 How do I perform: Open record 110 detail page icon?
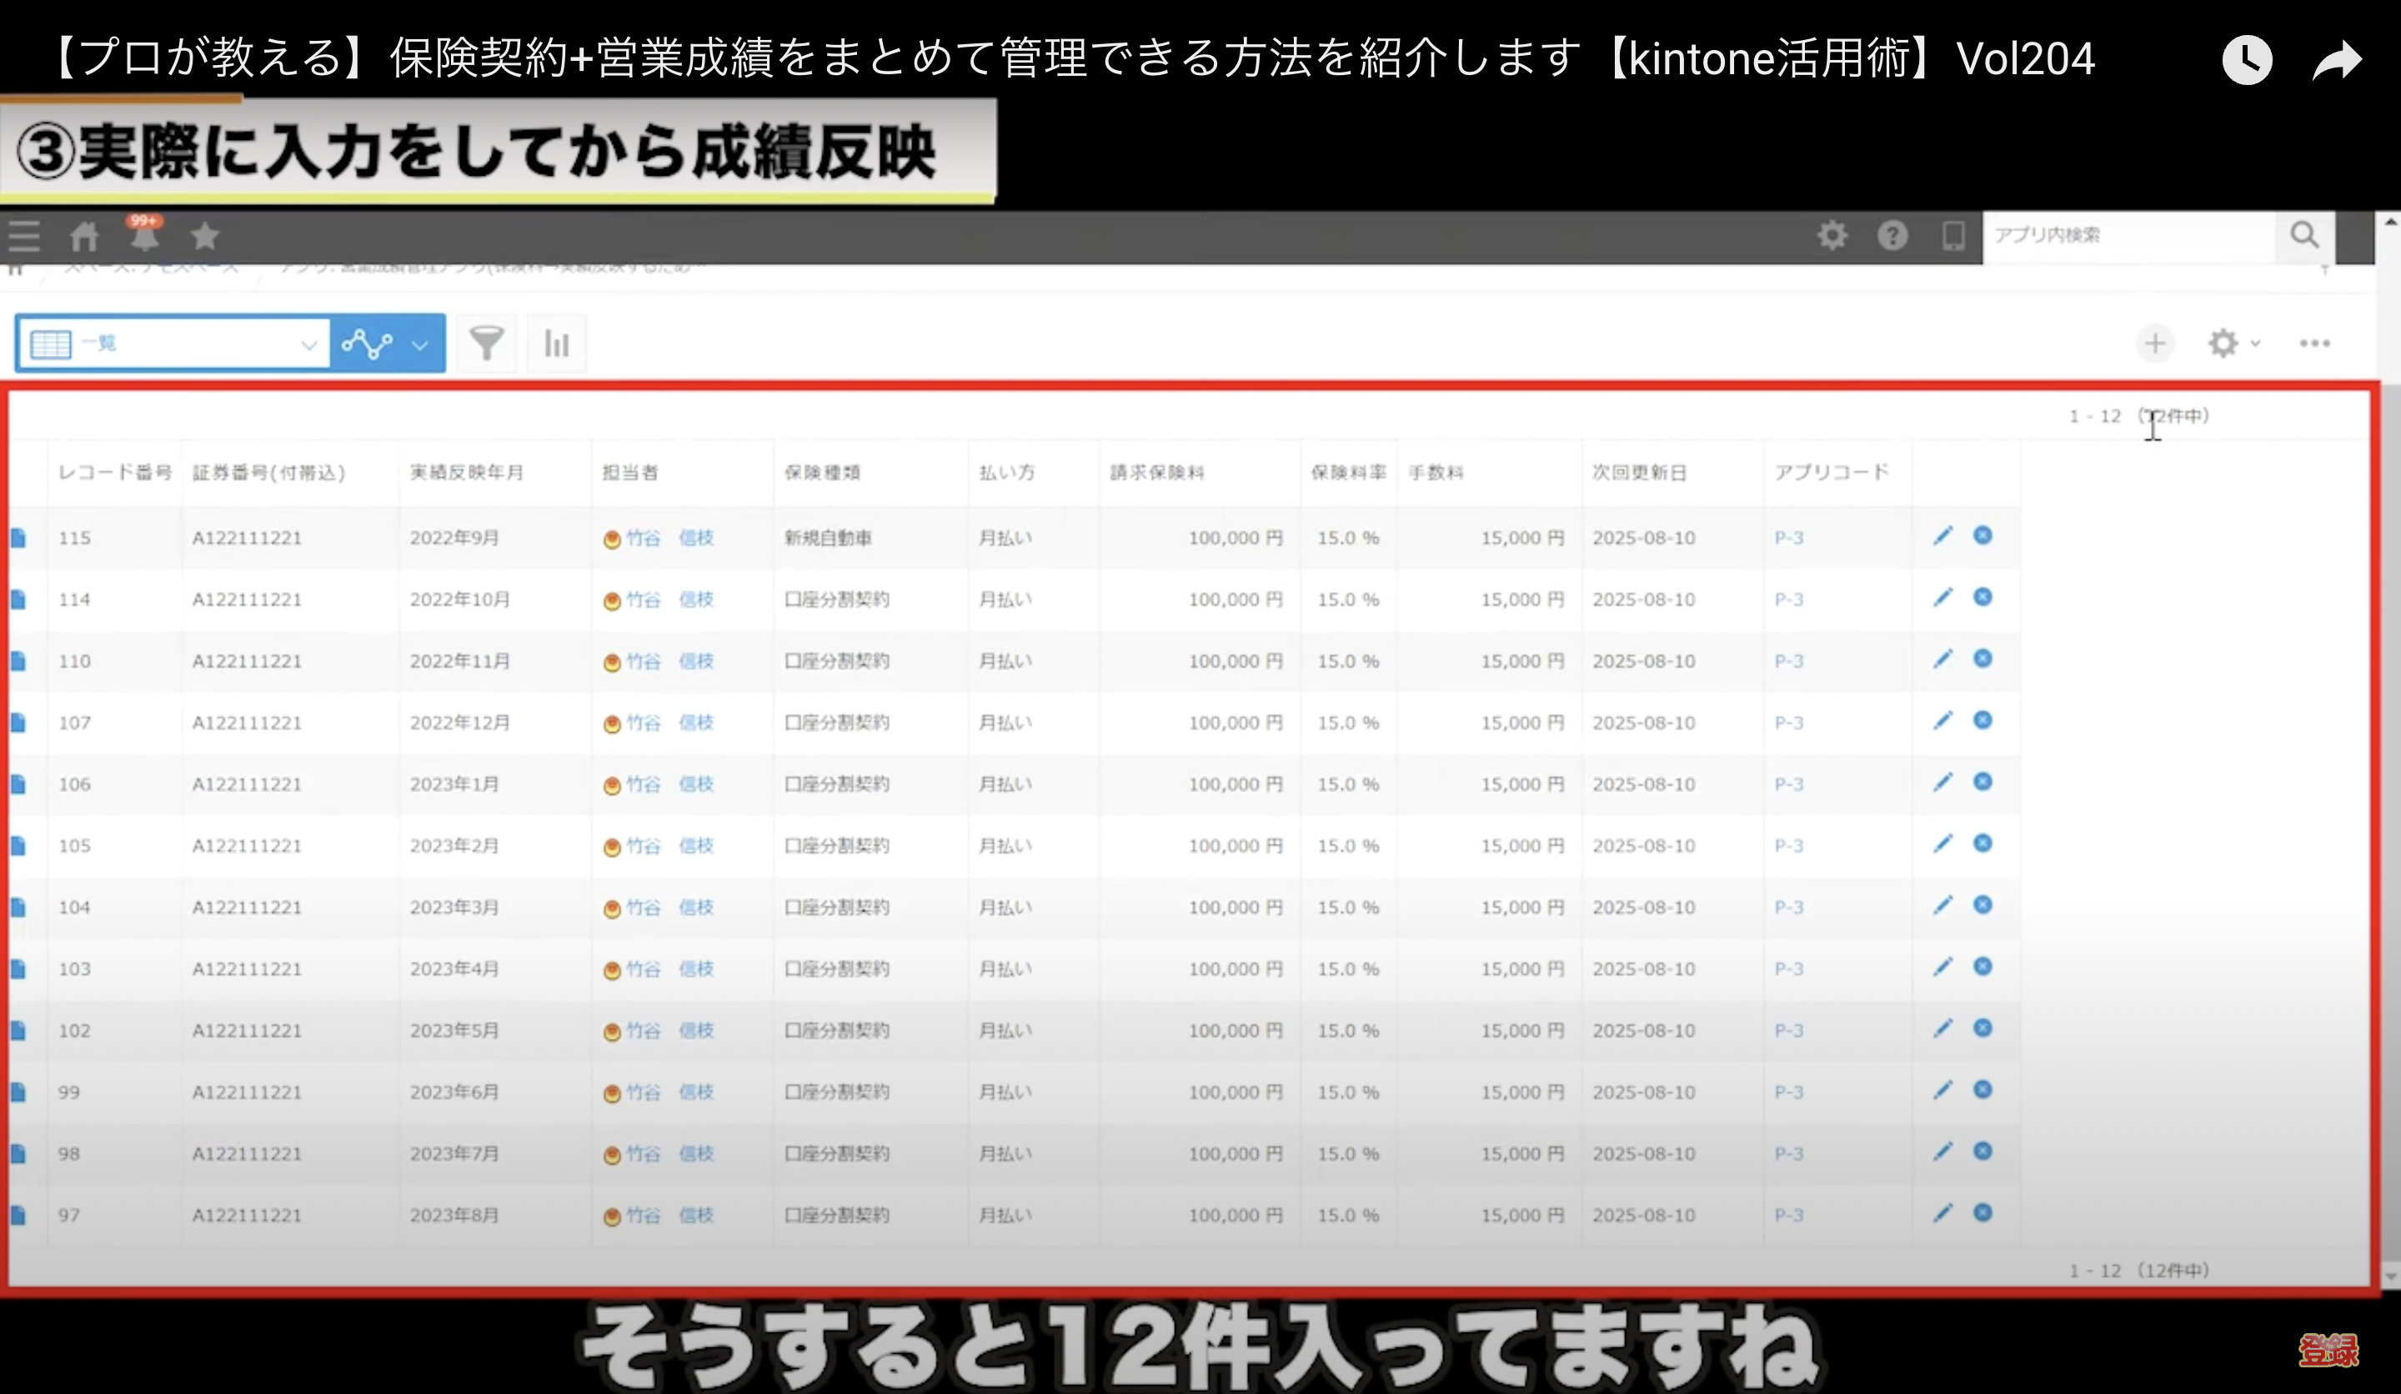[18, 661]
